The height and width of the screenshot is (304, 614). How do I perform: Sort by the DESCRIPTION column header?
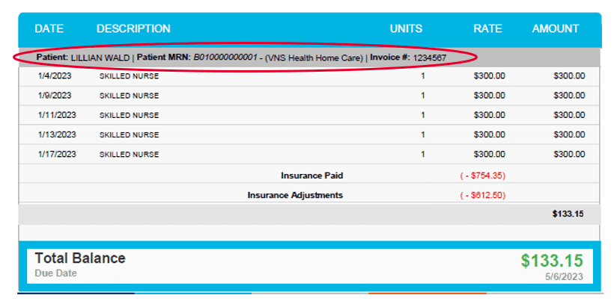point(133,29)
